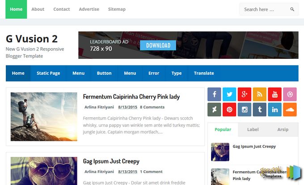This screenshot has width=304, height=185.
Task: Open the DeviantArt social icon
Action: [x=214, y=110]
